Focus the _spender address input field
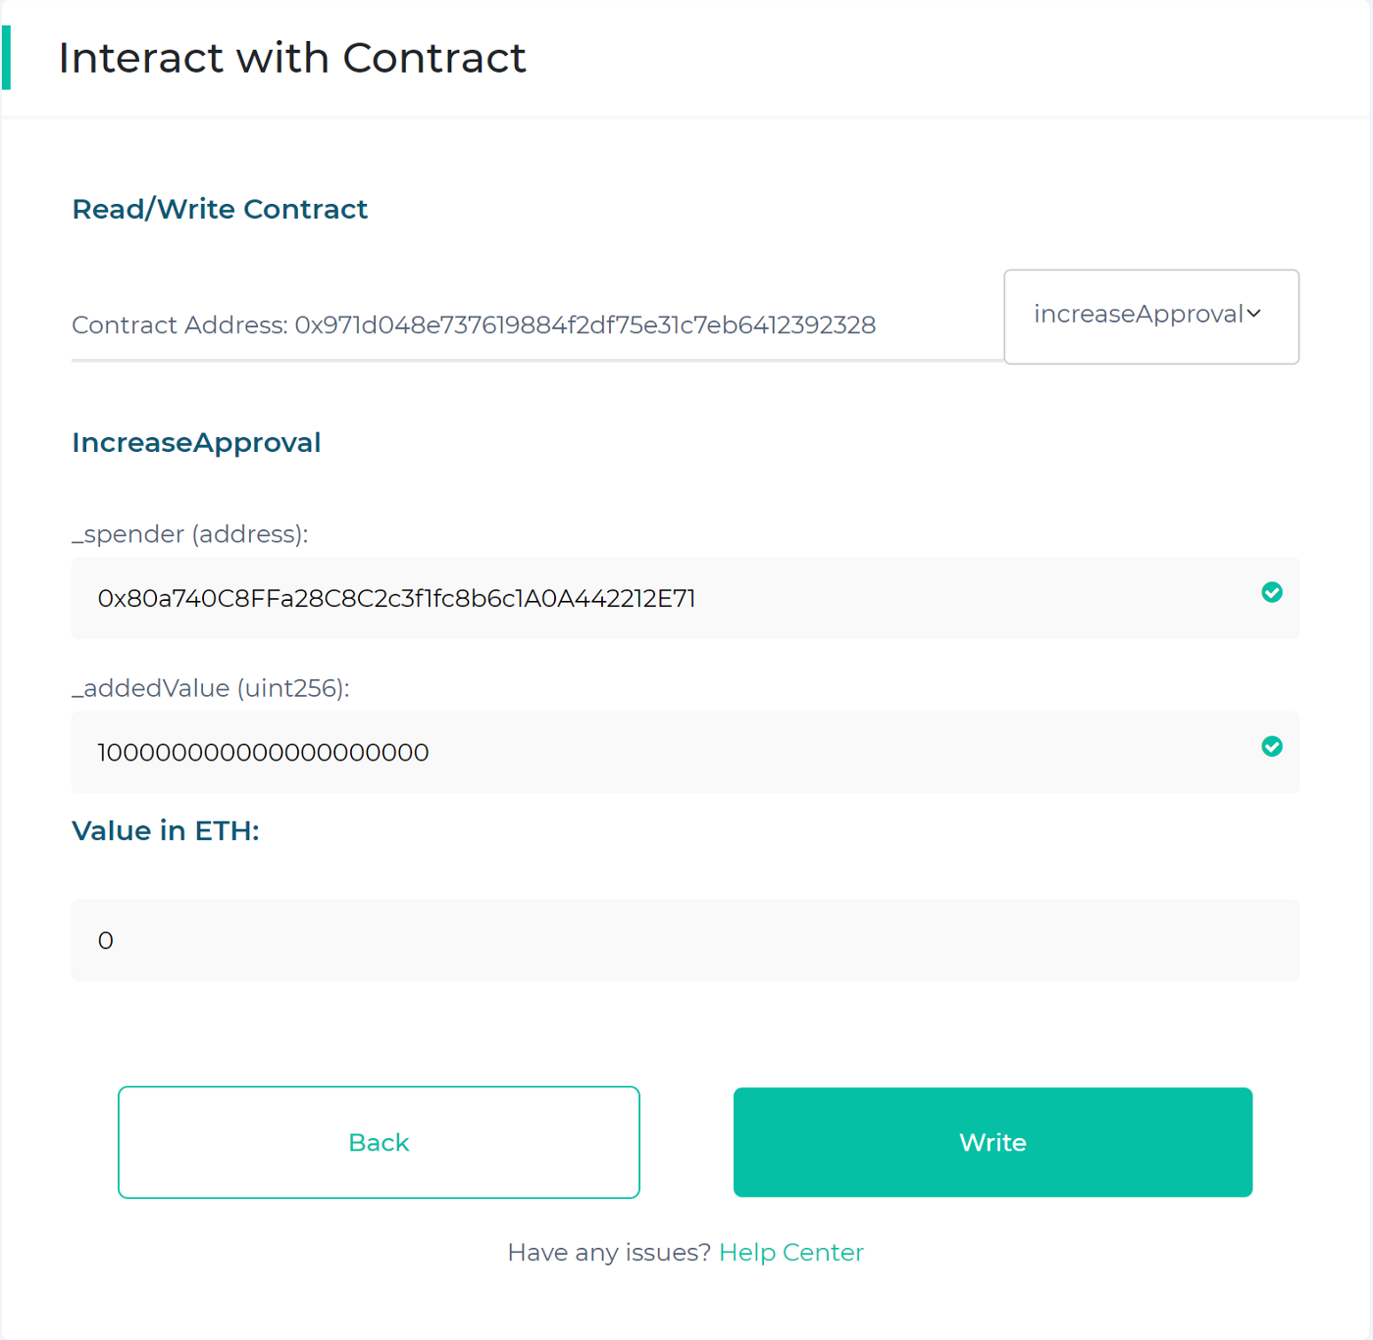Screen dimensions: 1373x1340 tap(686, 598)
